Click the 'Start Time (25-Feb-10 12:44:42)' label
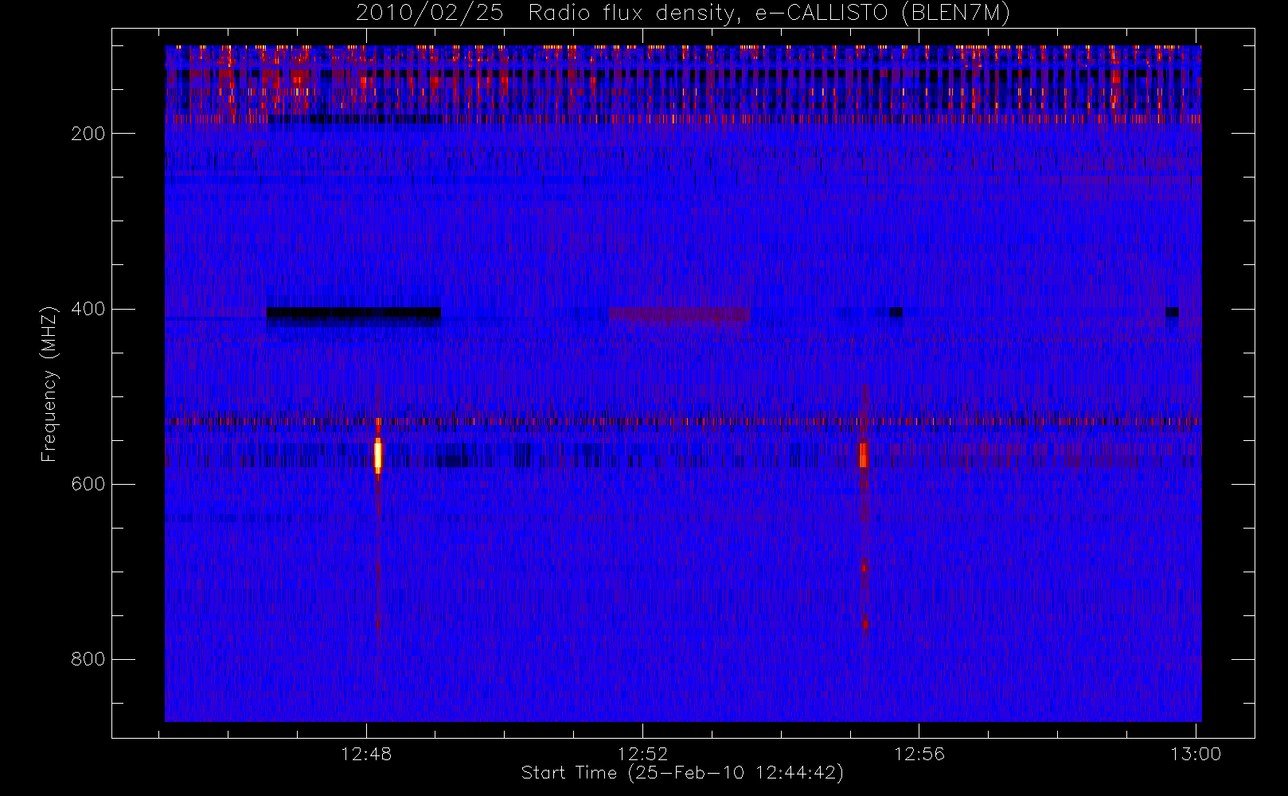This screenshot has width=1288, height=796. click(x=682, y=773)
